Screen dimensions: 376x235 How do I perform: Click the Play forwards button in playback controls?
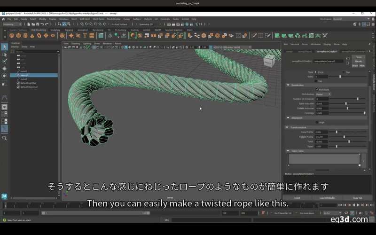pyautogui.click(x=358, y=205)
